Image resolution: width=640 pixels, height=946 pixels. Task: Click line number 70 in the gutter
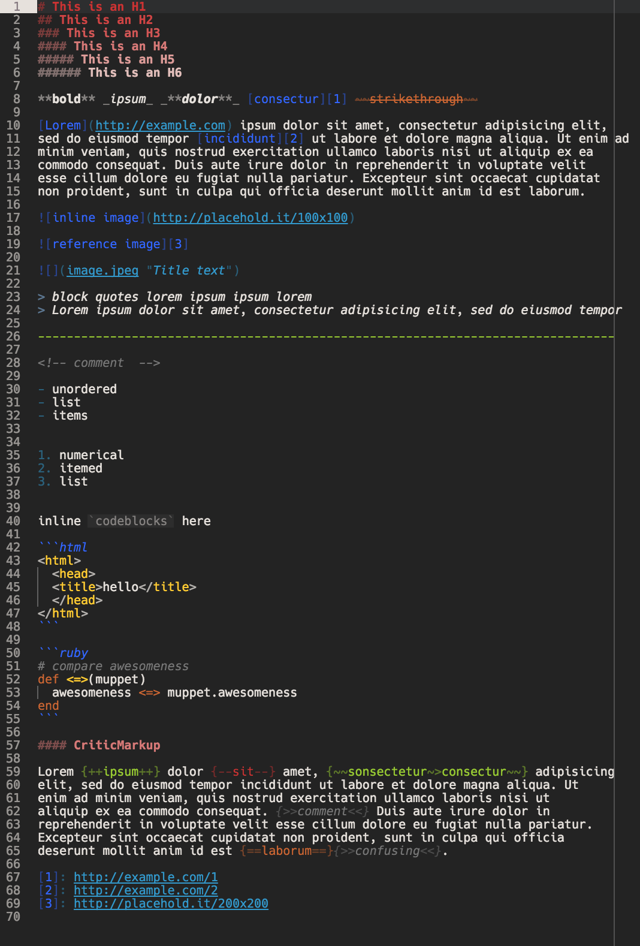[x=13, y=917]
